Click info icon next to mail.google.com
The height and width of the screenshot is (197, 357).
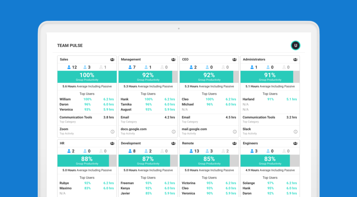[x=234, y=132]
